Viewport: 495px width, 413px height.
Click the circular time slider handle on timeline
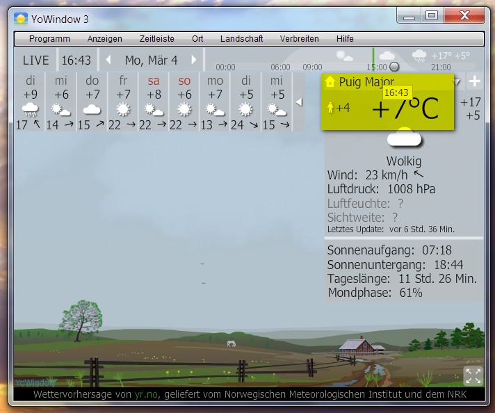394,67
